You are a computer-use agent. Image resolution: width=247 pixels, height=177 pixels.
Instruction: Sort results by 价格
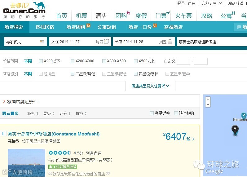pyautogui.click(x=81, y=113)
